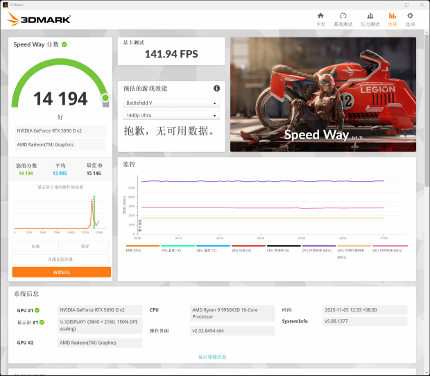Image resolution: width=430 pixels, height=376 pixels.
Task: Click the 在线比较结果 button
Action: pyautogui.click(x=61, y=259)
